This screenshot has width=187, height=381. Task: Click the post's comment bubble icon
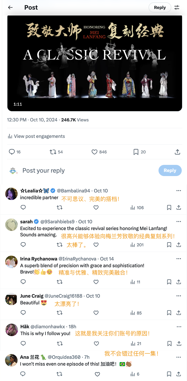(x=12, y=152)
